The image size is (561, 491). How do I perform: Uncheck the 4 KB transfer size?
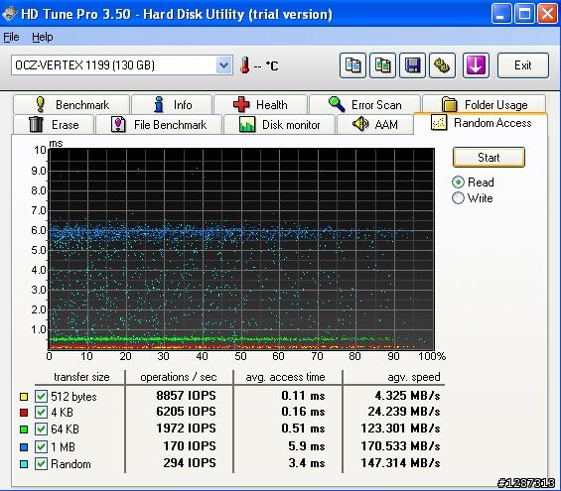(x=41, y=412)
